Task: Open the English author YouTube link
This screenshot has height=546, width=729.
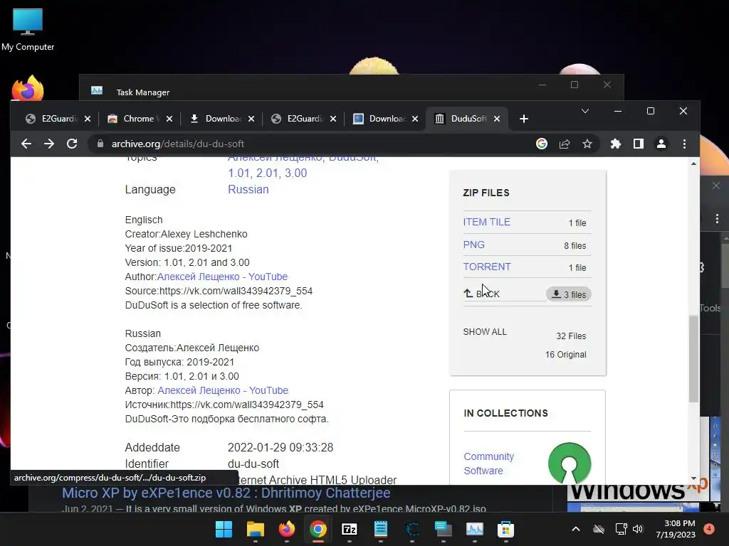Action: pos(222,277)
